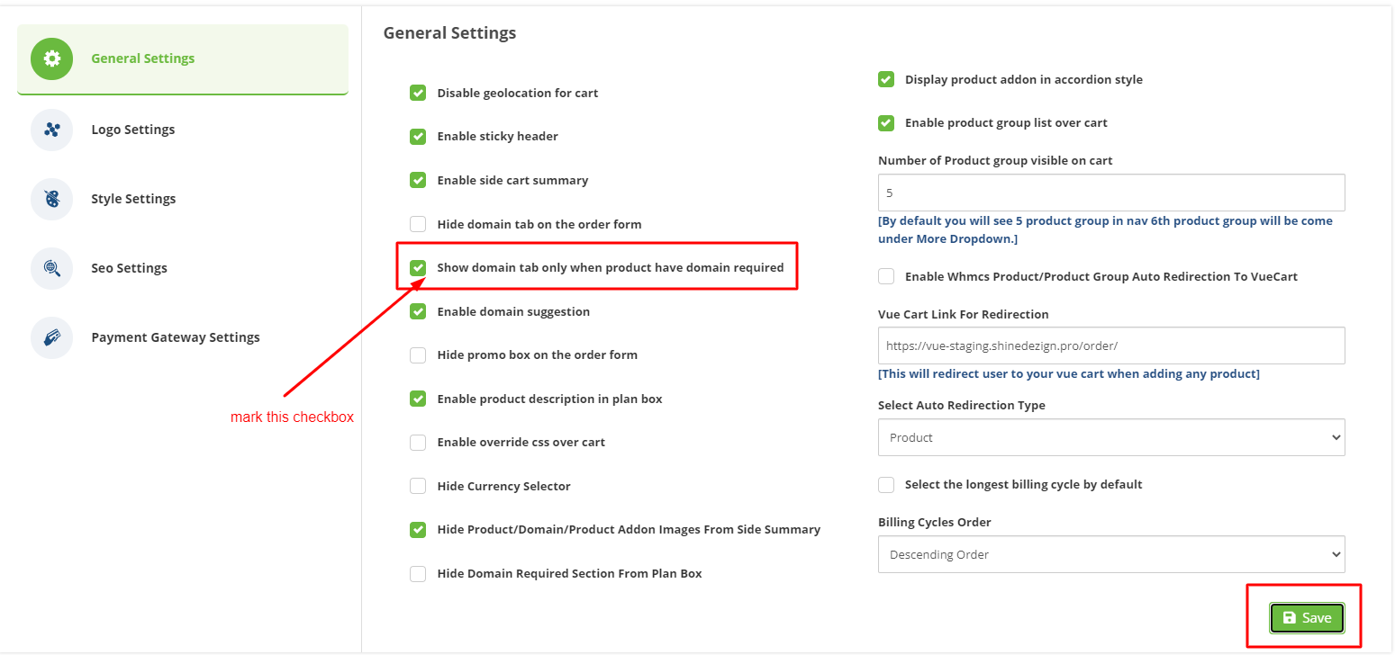The image size is (1395, 655).
Task: Toggle Hide promo box on the order form
Action: coord(418,354)
